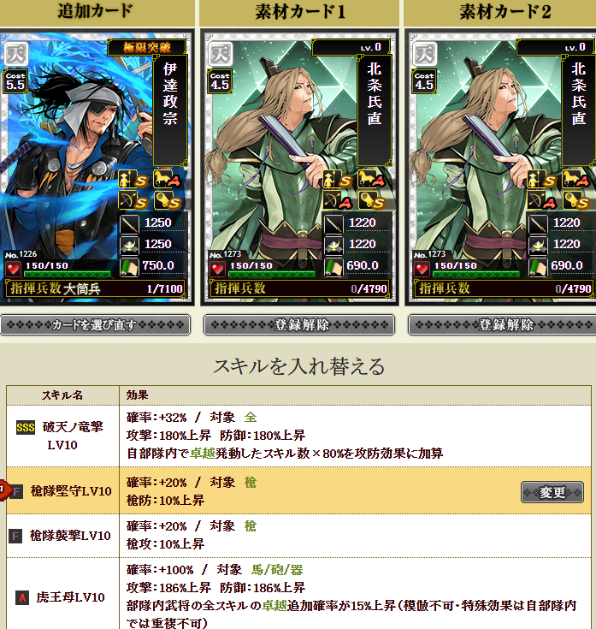Click the heart HP icon on 伊達政宗 card
Screen dimensions: 596x629
13,269
